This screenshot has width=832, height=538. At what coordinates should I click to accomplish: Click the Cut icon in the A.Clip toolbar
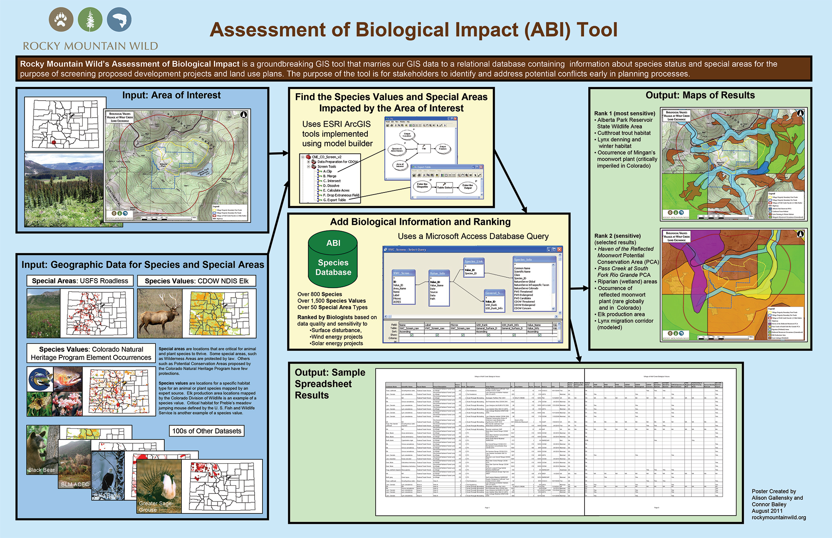point(396,126)
